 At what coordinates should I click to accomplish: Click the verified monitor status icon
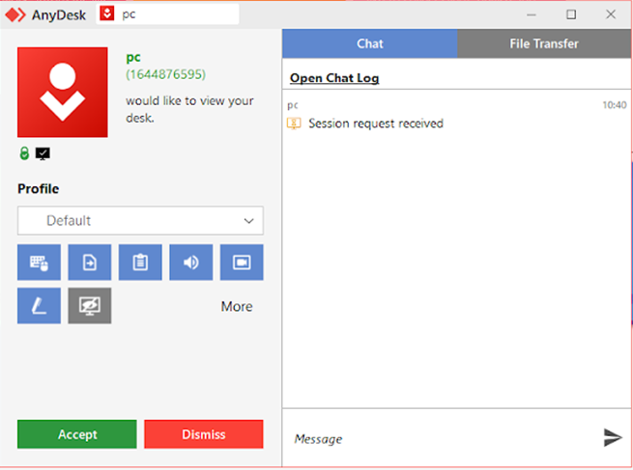(43, 153)
